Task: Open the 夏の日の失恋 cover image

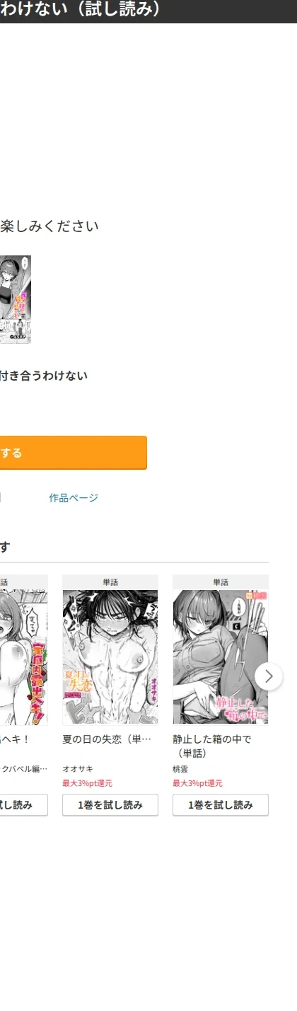Action: (110, 657)
